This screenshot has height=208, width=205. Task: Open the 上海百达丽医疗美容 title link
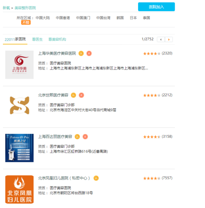click(x=55, y=137)
